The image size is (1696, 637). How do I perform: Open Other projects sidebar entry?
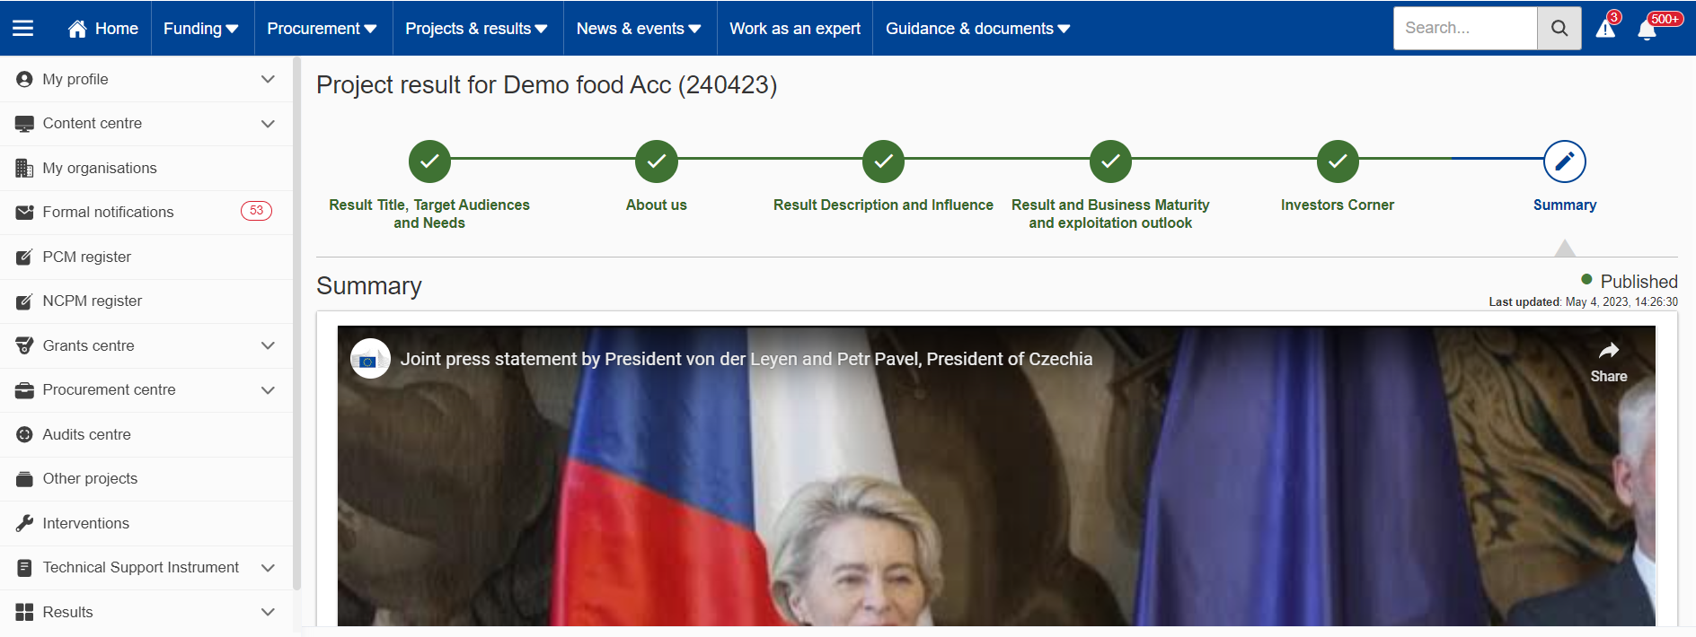pos(146,479)
